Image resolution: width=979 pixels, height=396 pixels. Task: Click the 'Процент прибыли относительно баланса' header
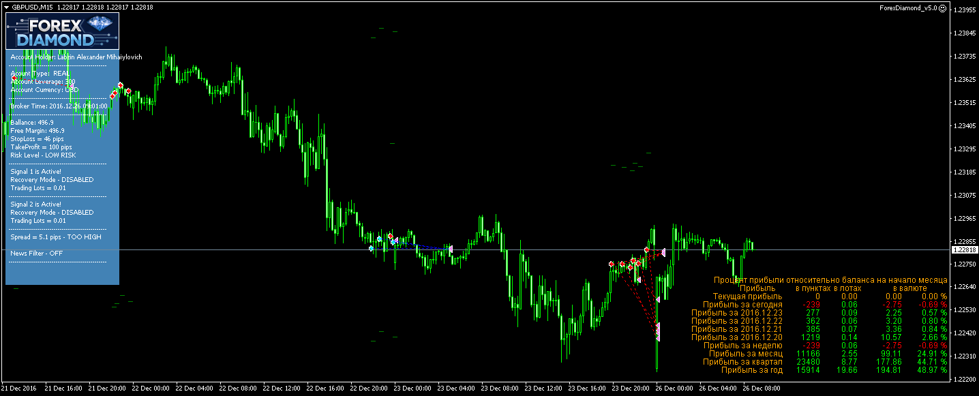pos(830,280)
